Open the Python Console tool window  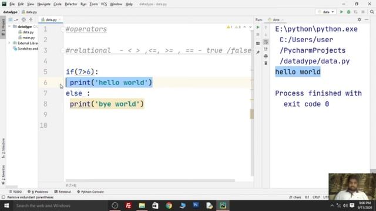pyautogui.click(x=90, y=192)
